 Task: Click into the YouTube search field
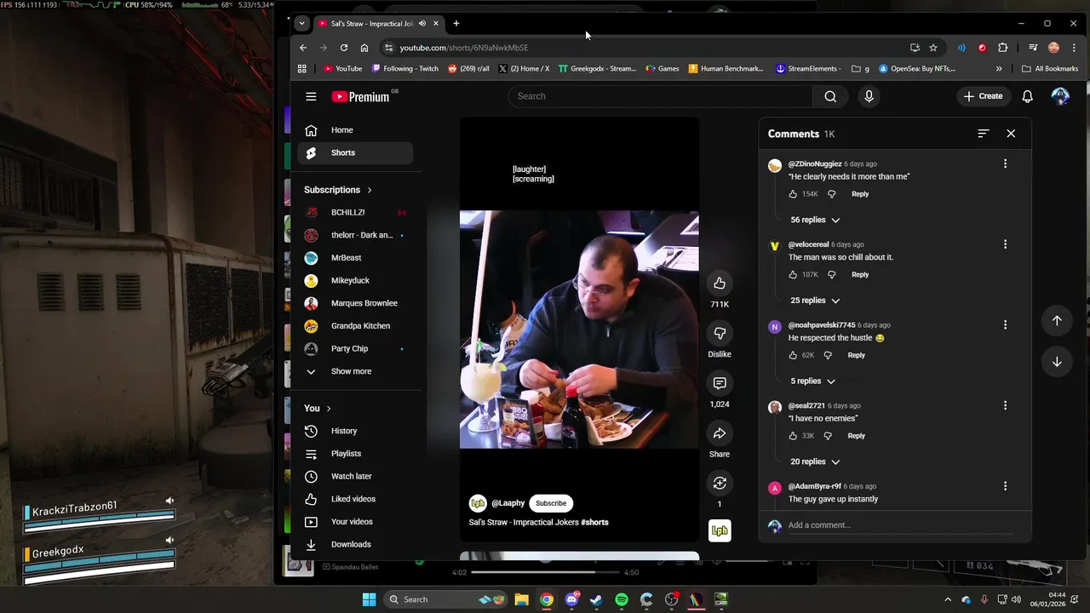(660, 96)
